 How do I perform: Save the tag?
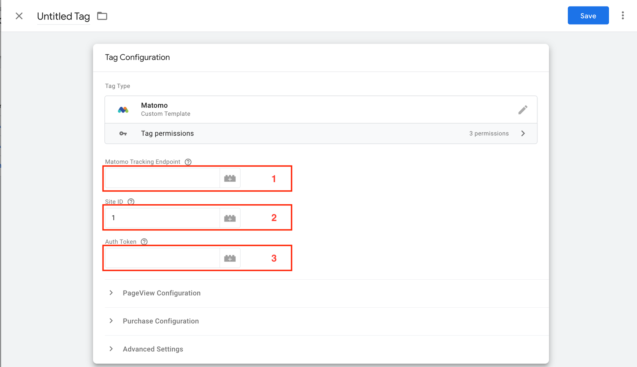[588, 16]
